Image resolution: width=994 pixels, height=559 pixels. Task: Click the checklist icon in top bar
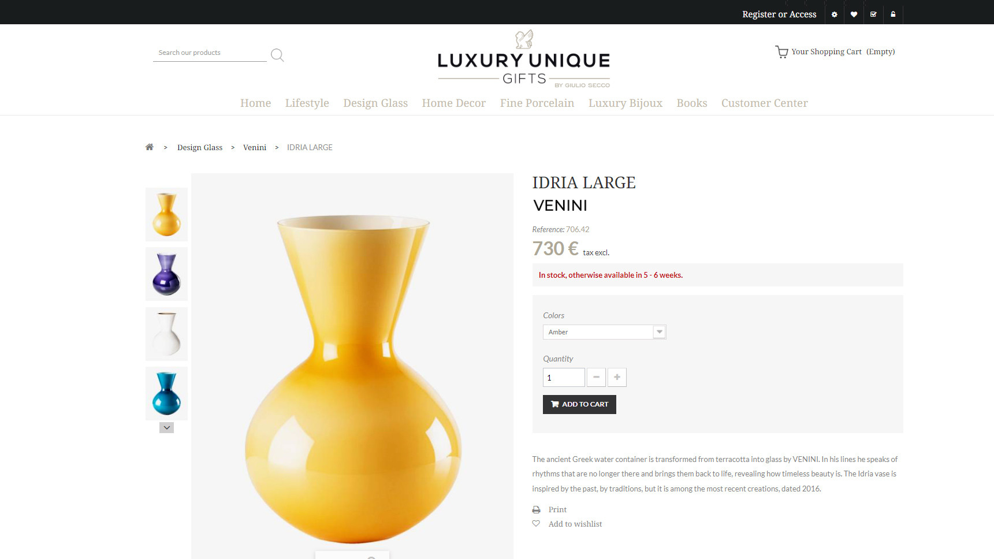(873, 14)
